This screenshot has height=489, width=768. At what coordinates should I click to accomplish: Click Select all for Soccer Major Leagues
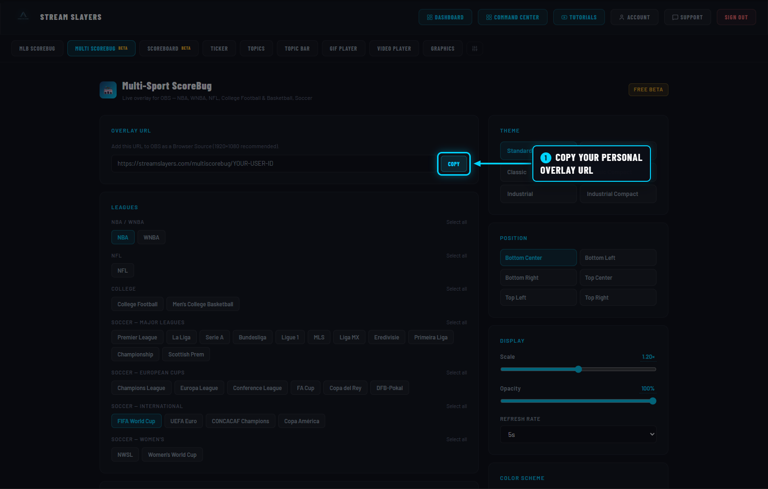(456, 322)
